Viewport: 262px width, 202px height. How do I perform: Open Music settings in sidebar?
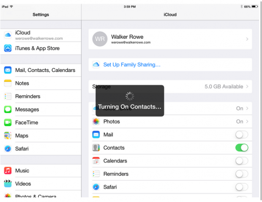click(x=41, y=170)
